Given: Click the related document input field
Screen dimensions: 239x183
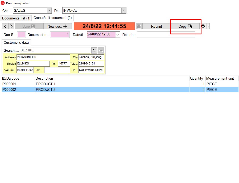Looking at the screenshot, I should (166, 35).
